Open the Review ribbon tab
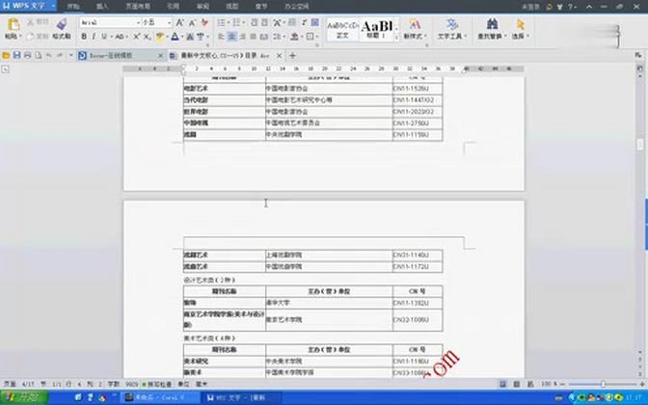This screenshot has height=405, width=648. [202, 6]
